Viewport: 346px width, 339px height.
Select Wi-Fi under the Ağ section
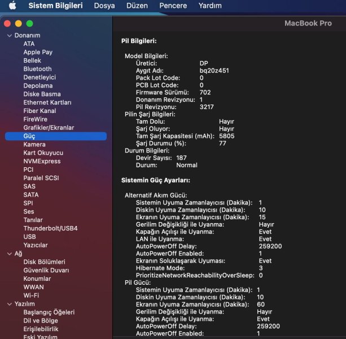click(x=31, y=295)
